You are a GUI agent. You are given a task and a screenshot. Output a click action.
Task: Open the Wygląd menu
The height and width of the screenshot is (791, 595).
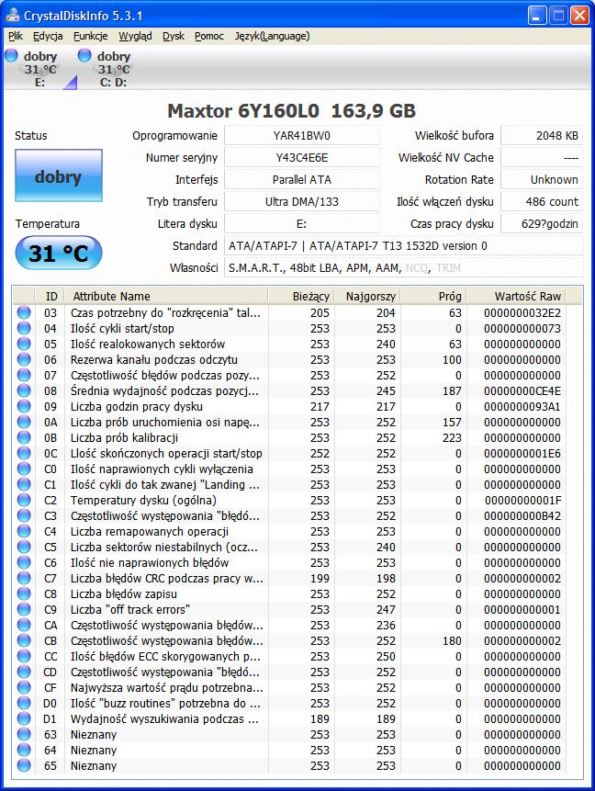[x=135, y=37]
